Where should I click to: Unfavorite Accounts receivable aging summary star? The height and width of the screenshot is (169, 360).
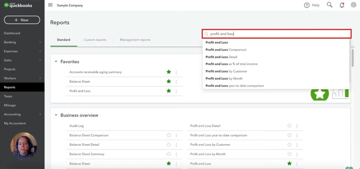[x=169, y=72]
